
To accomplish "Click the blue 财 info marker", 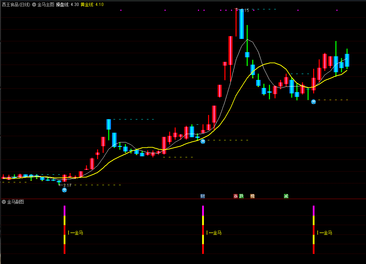I will pyautogui.click(x=202, y=196).
